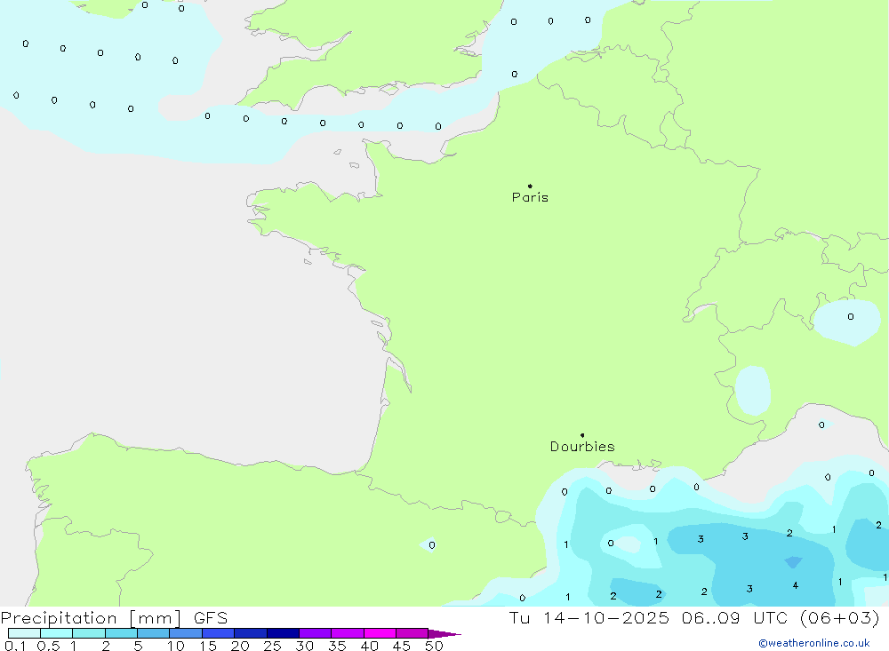
Task: Pick the palest cyan 0.1–0.5 legend swatch
Action: coord(24,633)
